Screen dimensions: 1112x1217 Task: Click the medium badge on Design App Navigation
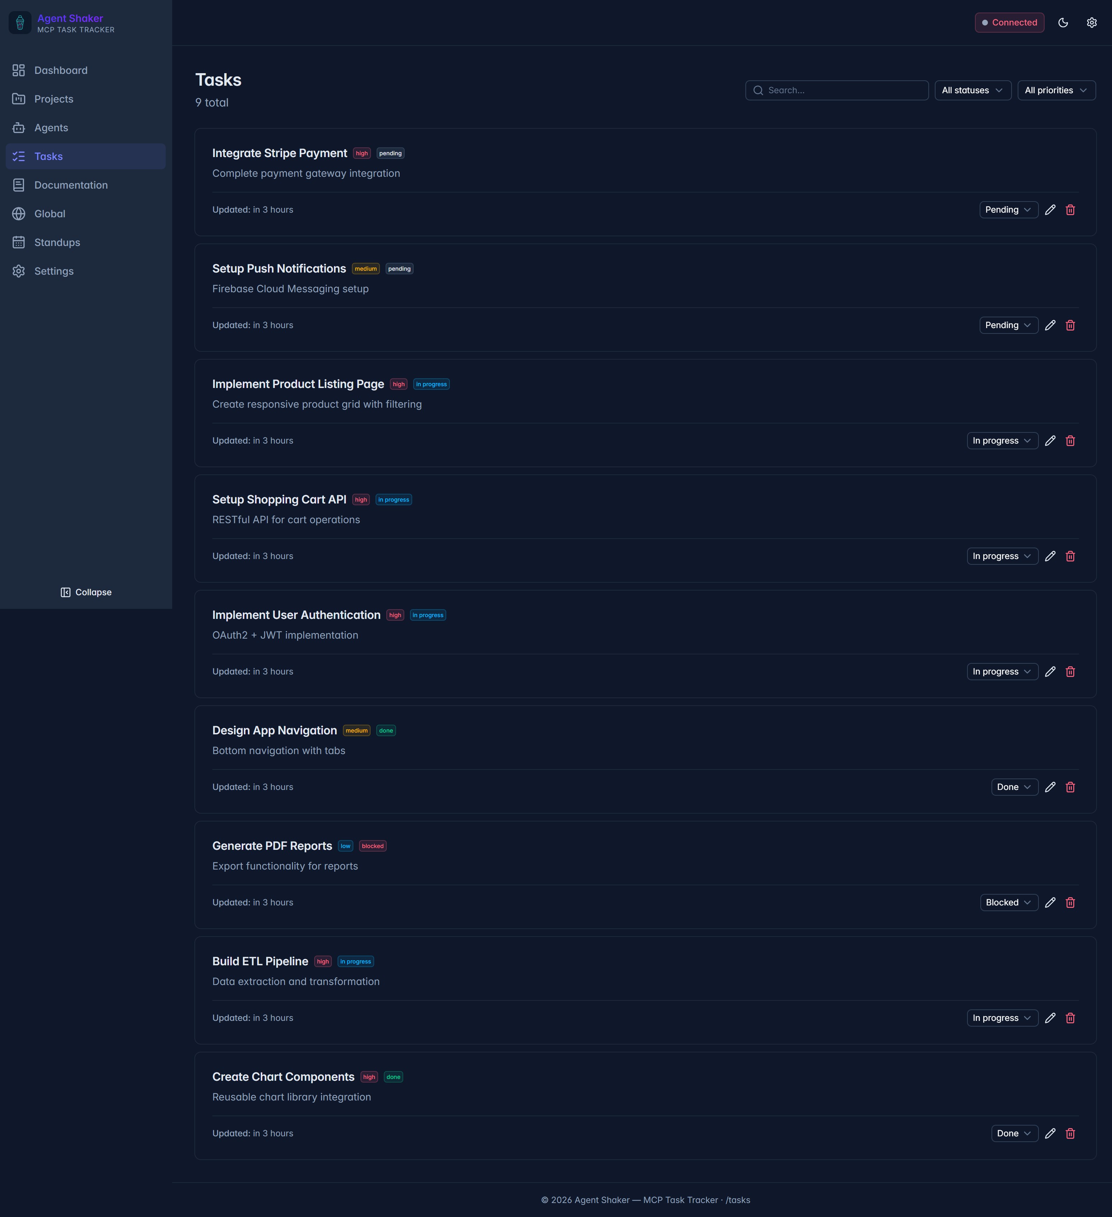pos(356,730)
